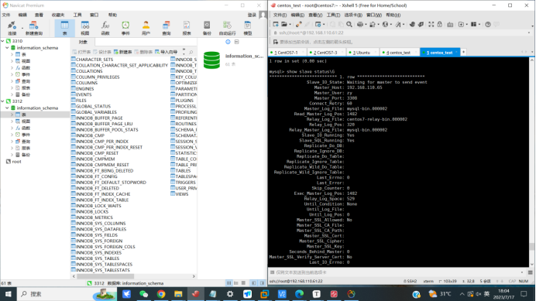The width and height of the screenshot is (536, 301).
Task: Open the Query (查询) toolbar icon
Action: [x=166, y=28]
